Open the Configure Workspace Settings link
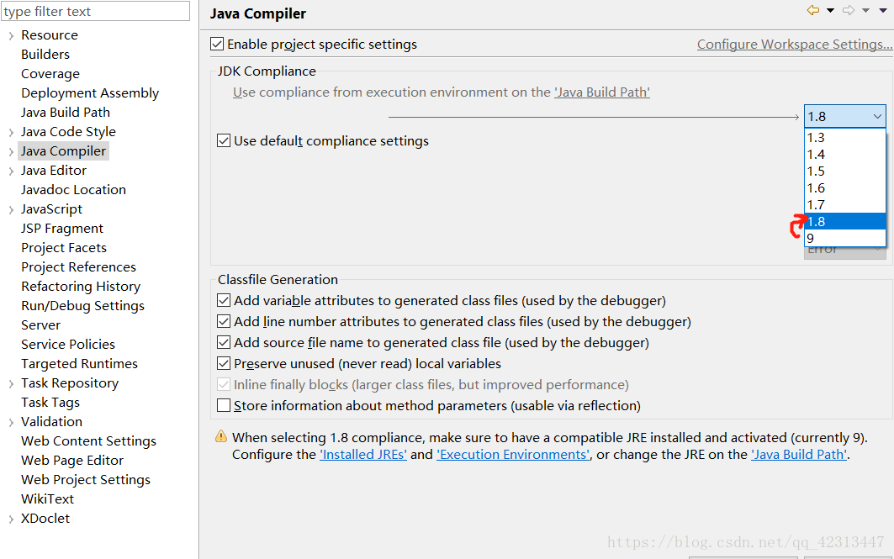The width and height of the screenshot is (894, 559). (793, 45)
